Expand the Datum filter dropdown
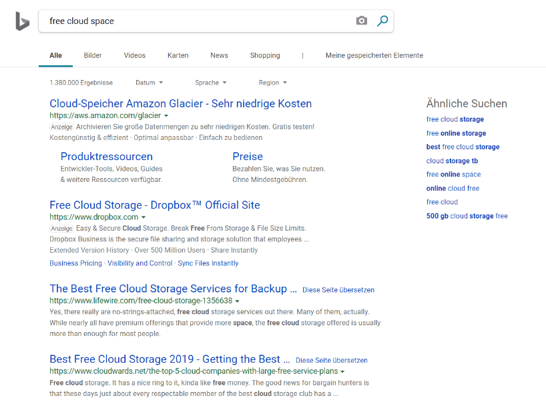 (x=149, y=83)
